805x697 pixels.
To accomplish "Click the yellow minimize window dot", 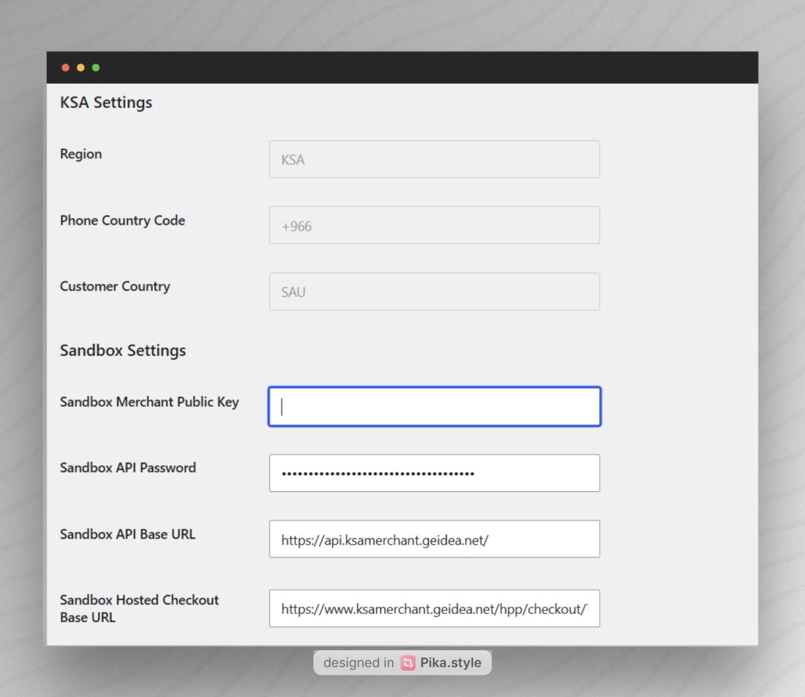I will pos(80,67).
